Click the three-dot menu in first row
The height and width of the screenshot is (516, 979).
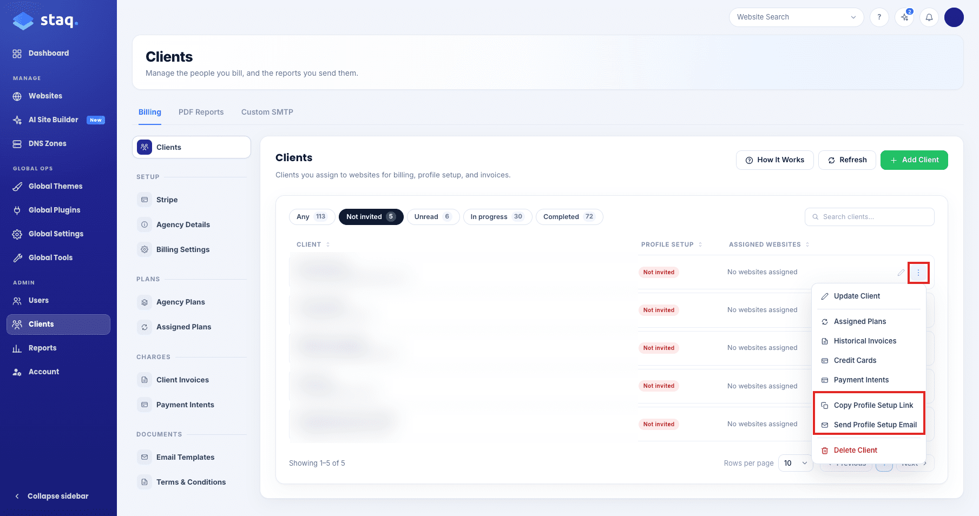(918, 273)
